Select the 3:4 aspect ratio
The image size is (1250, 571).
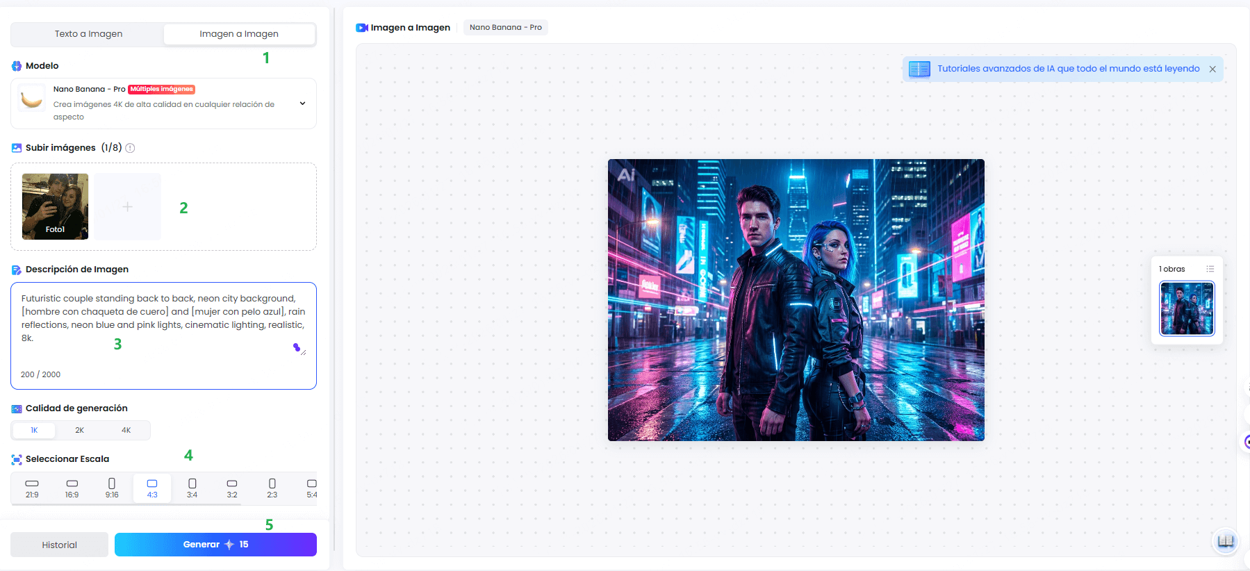pyautogui.click(x=192, y=488)
